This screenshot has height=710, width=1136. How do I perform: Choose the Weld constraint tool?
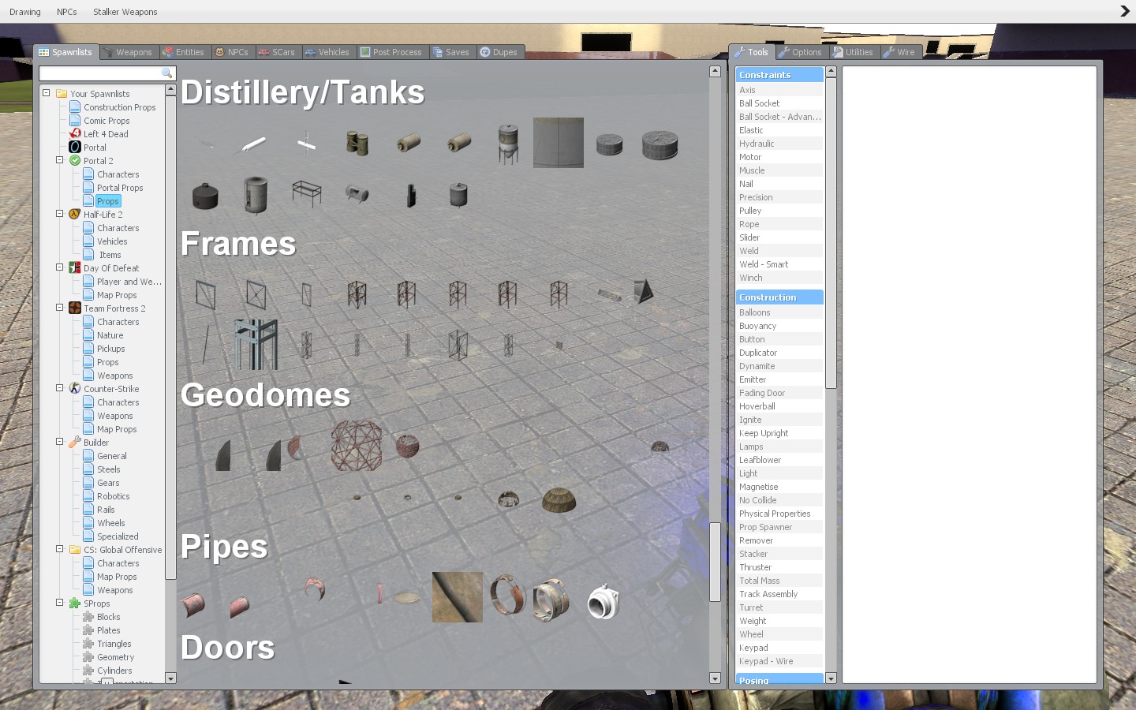[x=749, y=251]
